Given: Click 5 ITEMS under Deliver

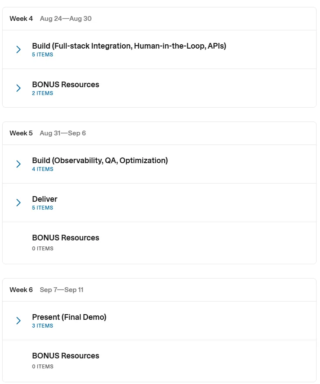Looking at the screenshot, I should coord(42,208).
